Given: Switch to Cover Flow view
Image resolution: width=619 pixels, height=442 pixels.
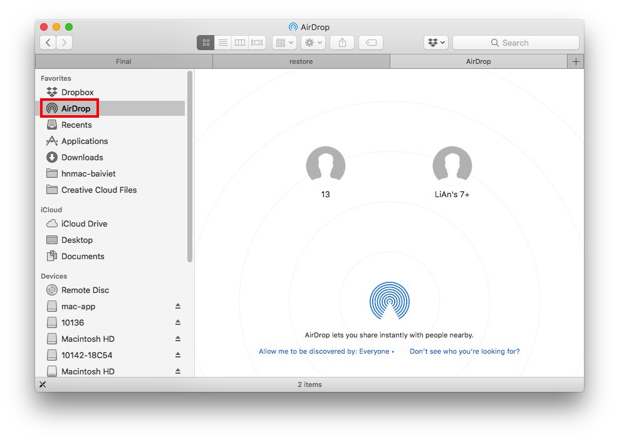Looking at the screenshot, I should pos(257,43).
